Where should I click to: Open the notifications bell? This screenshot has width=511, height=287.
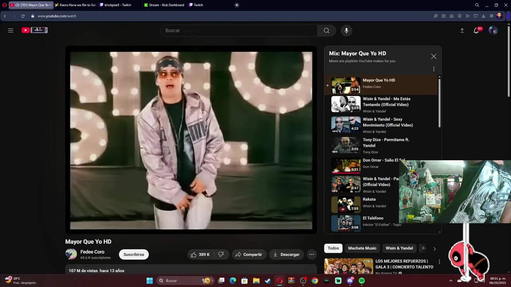point(476,31)
